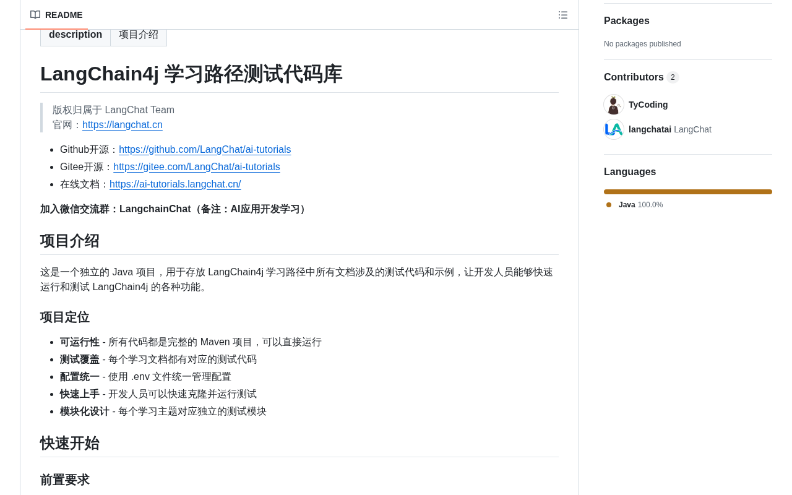Click the Languages section heading
Viewport: 792px width, 495px height.
(630, 172)
